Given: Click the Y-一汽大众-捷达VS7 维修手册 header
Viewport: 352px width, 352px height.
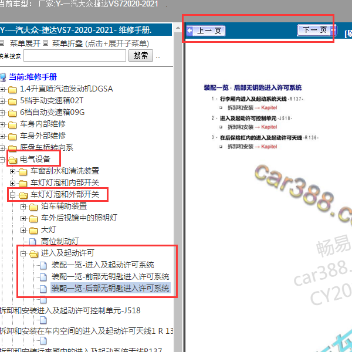Looking at the screenshot, I should click(x=86, y=30).
